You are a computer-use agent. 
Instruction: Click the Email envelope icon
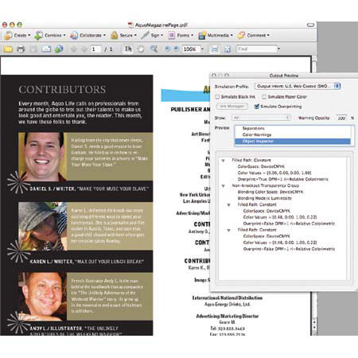click(x=46, y=49)
